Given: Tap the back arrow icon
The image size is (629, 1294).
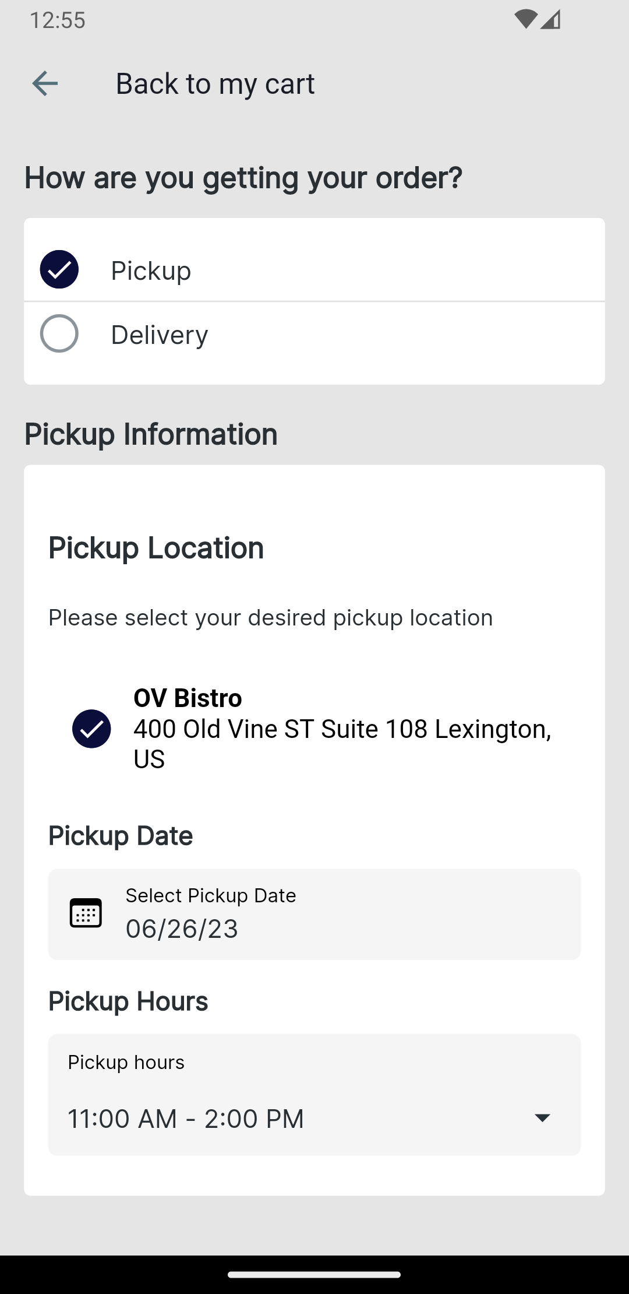Looking at the screenshot, I should (45, 83).
